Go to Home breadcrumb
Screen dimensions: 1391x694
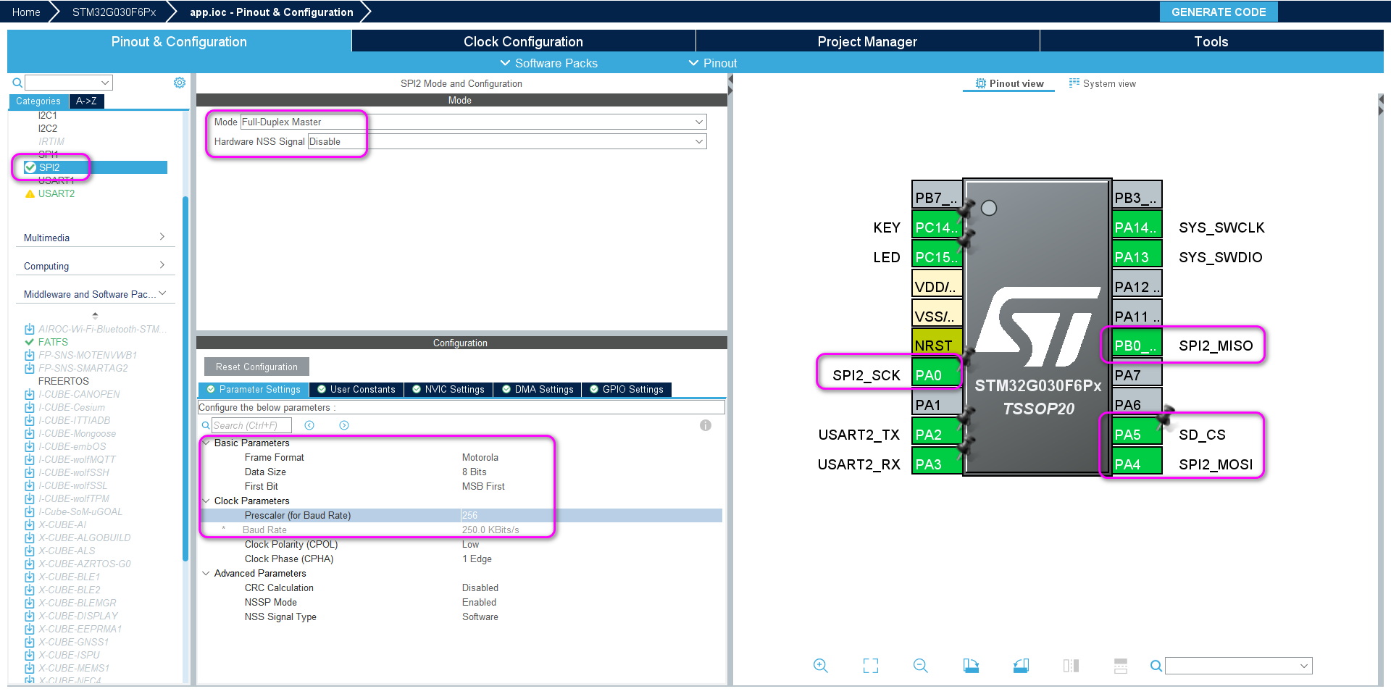point(26,12)
